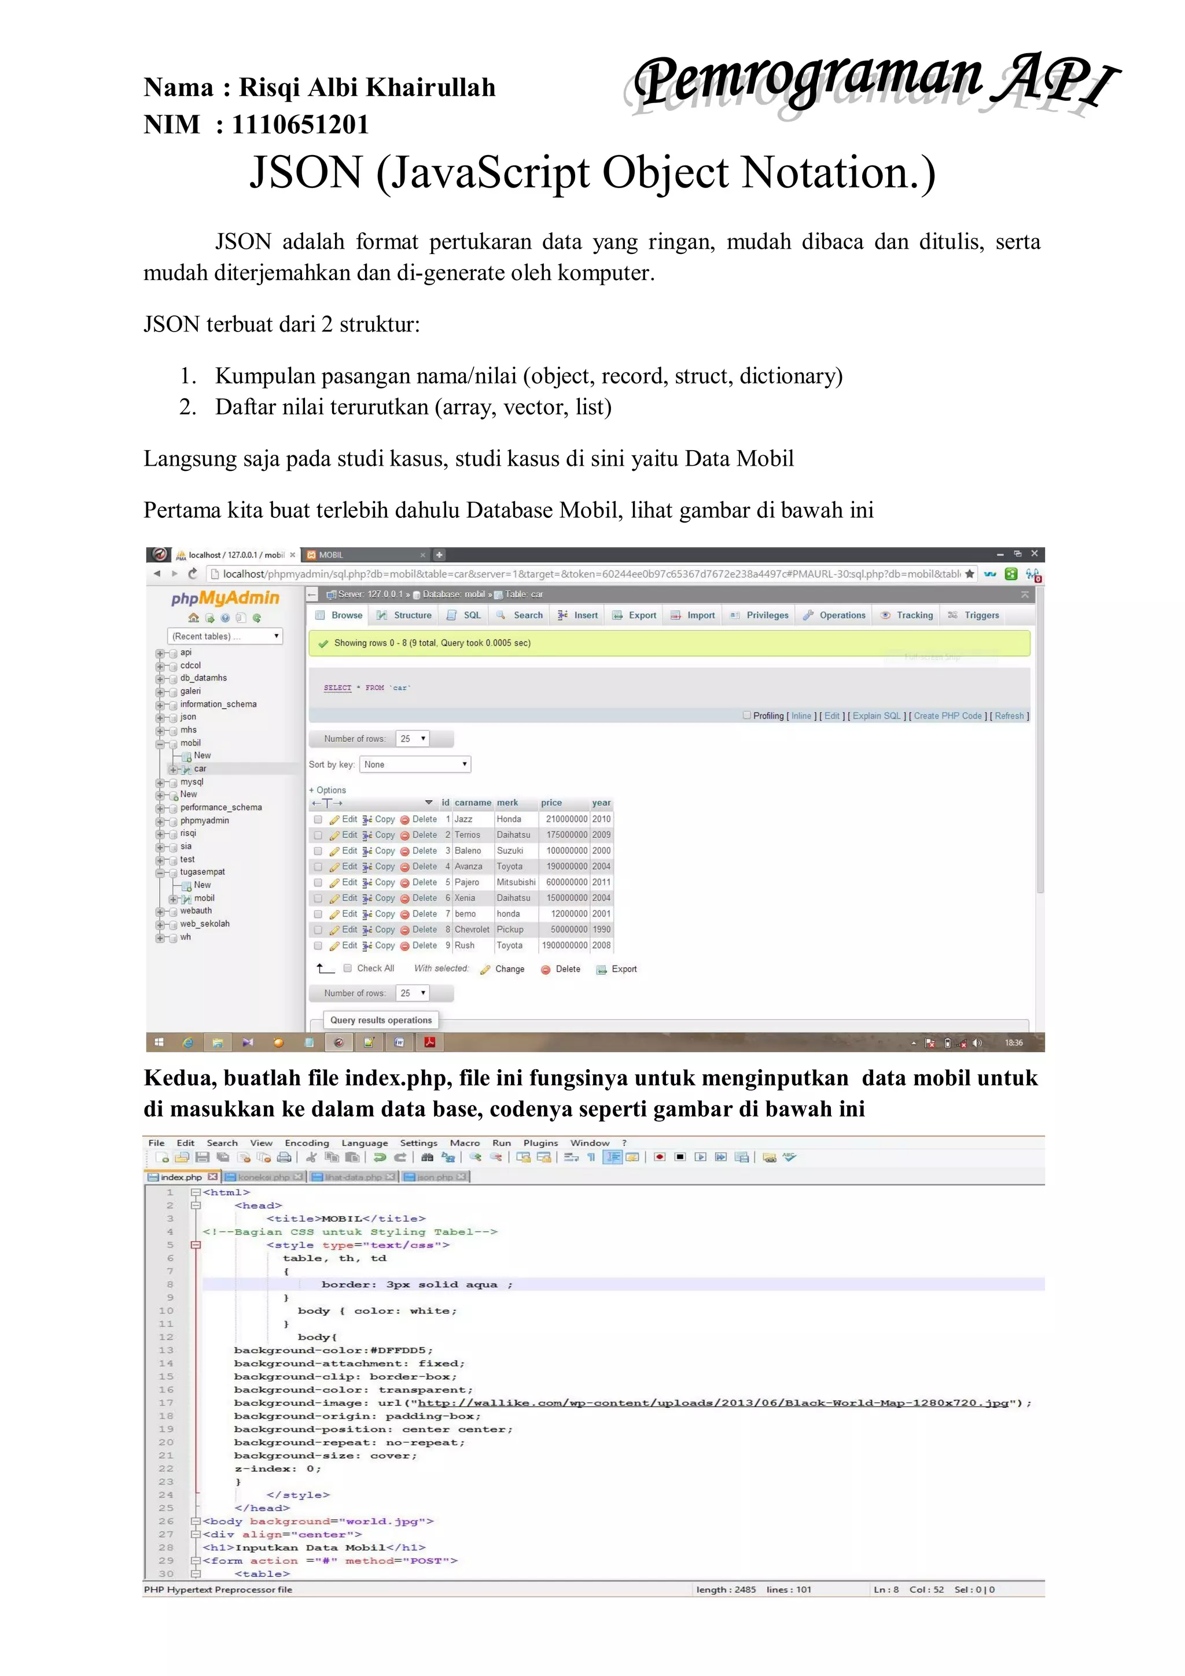1185x1676 pixels.
Task: Switch to the Structure tab
Action: click(x=404, y=616)
